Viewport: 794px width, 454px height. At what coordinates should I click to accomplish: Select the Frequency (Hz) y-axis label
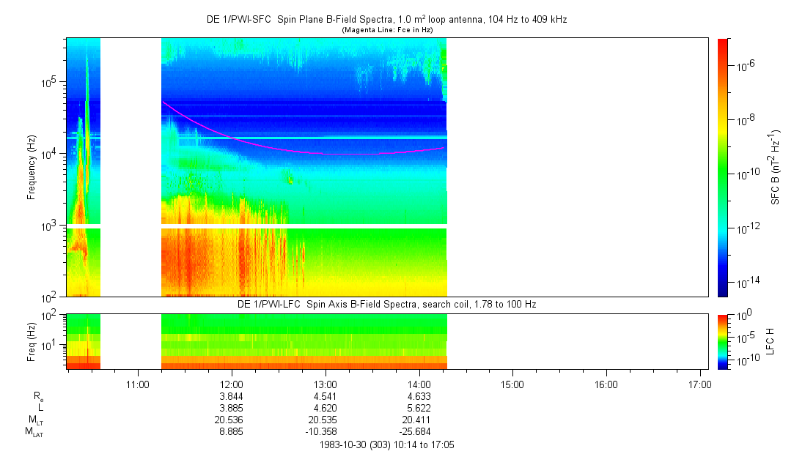[32, 167]
